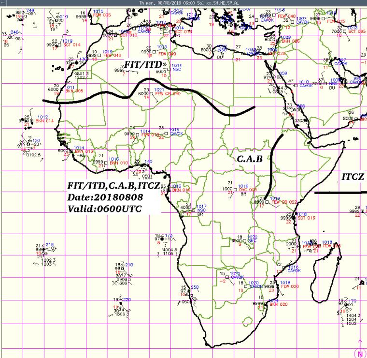Click the C.A.B label in central Africa
367x358 pixels.
(x=249, y=159)
